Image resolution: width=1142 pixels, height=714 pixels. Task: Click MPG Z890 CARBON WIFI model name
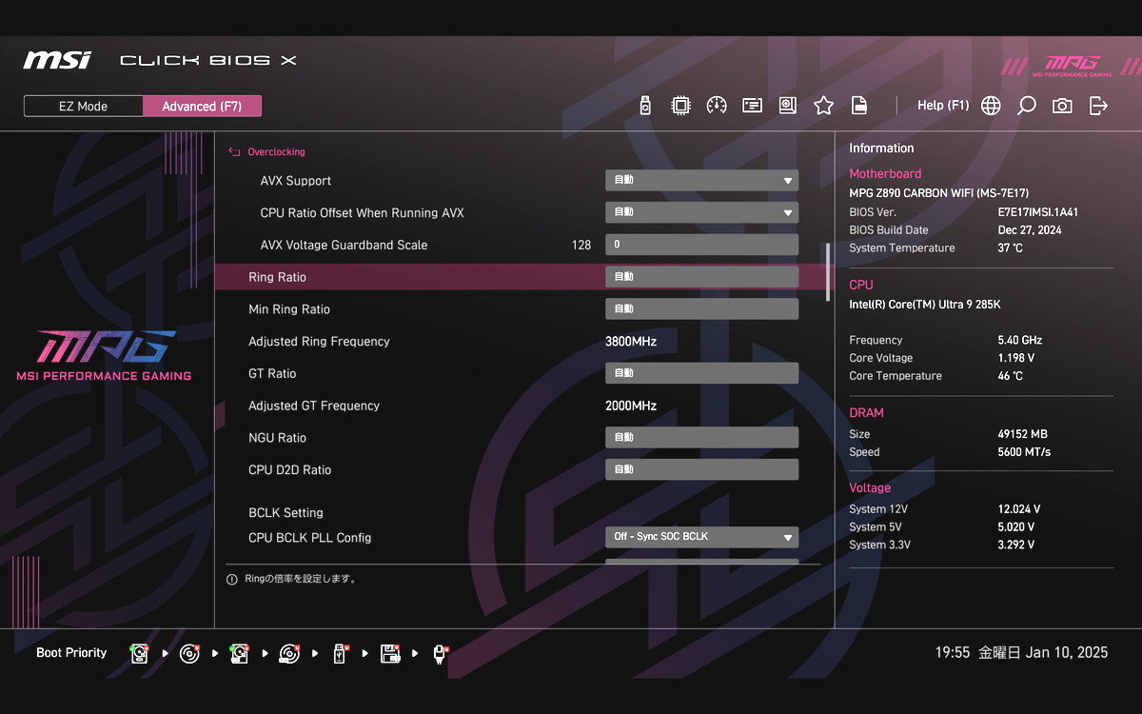[x=938, y=193]
